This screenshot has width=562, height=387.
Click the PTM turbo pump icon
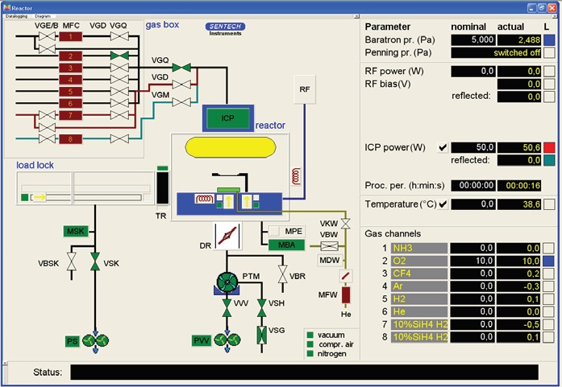[227, 282]
